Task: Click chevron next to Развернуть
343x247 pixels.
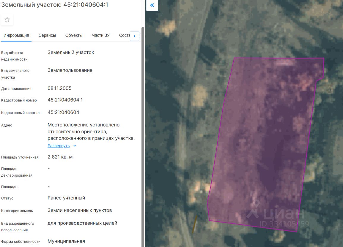Action: coord(75,146)
